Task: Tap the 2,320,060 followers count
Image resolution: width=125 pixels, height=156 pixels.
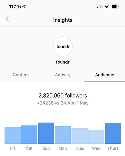Action: coord(63,96)
